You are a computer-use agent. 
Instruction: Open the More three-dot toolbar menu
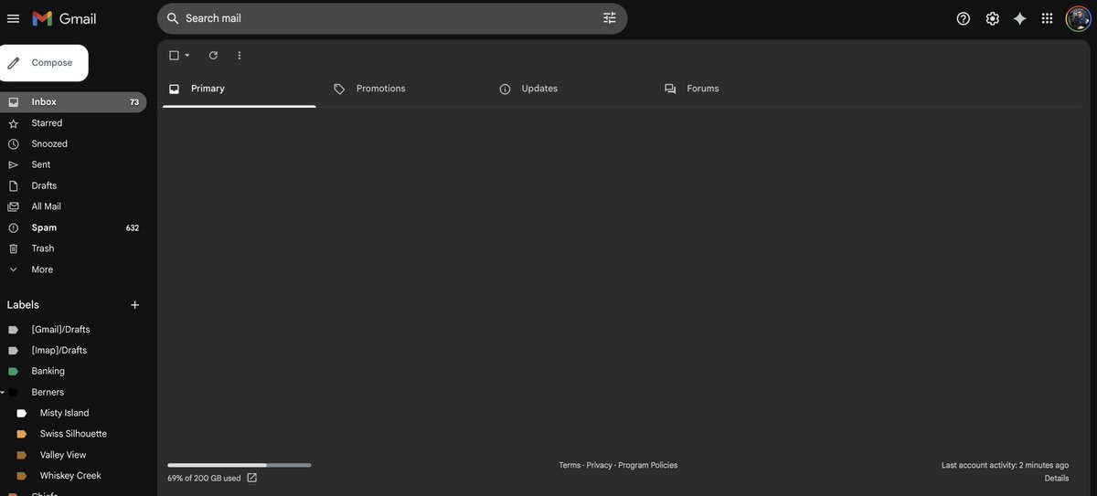pos(240,56)
